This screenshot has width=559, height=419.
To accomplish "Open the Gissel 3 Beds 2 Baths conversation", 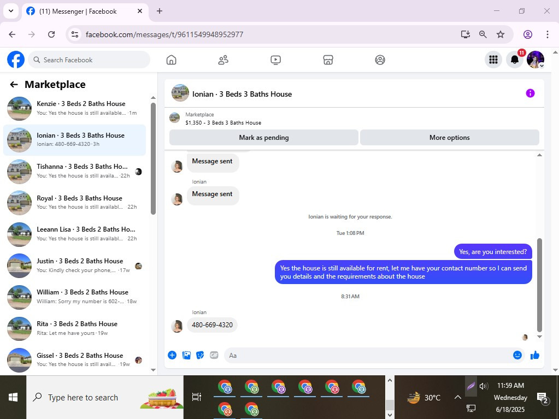I will click(x=74, y=359).
